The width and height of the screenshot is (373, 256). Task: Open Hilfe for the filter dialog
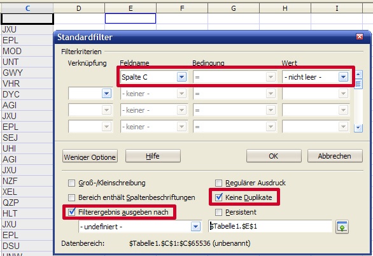coord(153,156)
